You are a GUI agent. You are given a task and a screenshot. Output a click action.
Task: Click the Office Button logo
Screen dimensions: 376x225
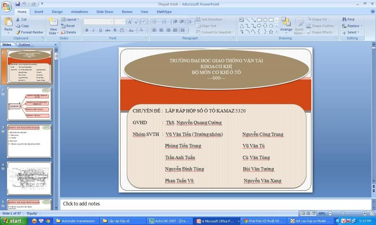click(x=7, y=6)
